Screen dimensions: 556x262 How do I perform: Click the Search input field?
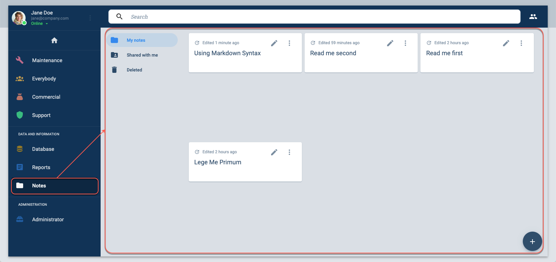[314, 17]
